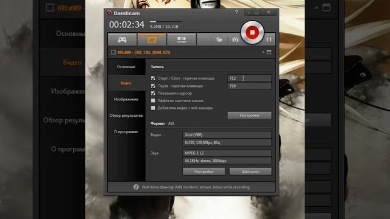Uncheck the Пауза hotkey checkbox

[153, 86]
